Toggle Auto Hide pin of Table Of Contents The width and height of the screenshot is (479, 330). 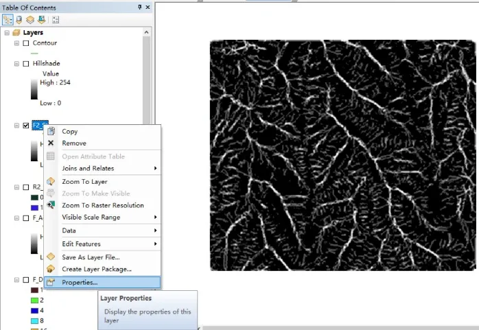[140, 7]
